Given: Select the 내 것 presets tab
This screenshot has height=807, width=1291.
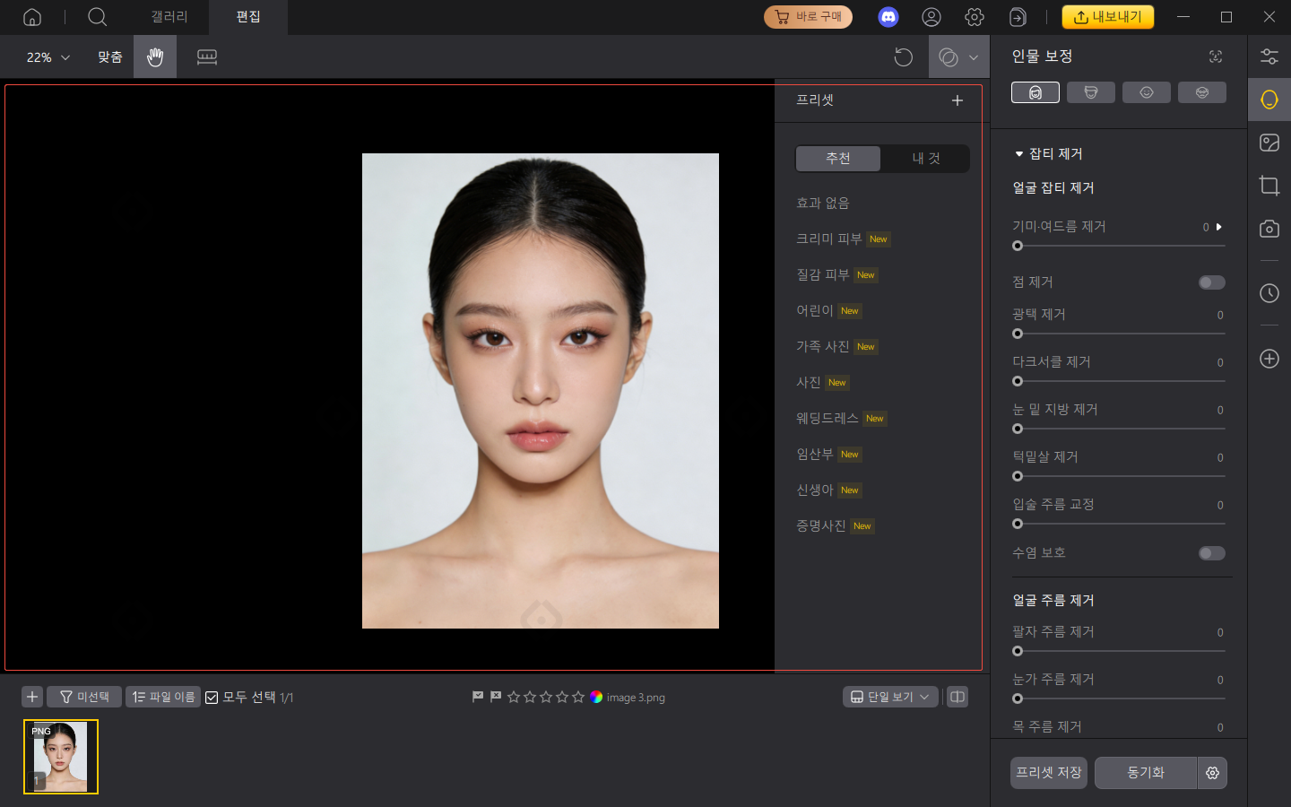Looking at the screenshot, I should pyautogui.click(x=925, y=158).
